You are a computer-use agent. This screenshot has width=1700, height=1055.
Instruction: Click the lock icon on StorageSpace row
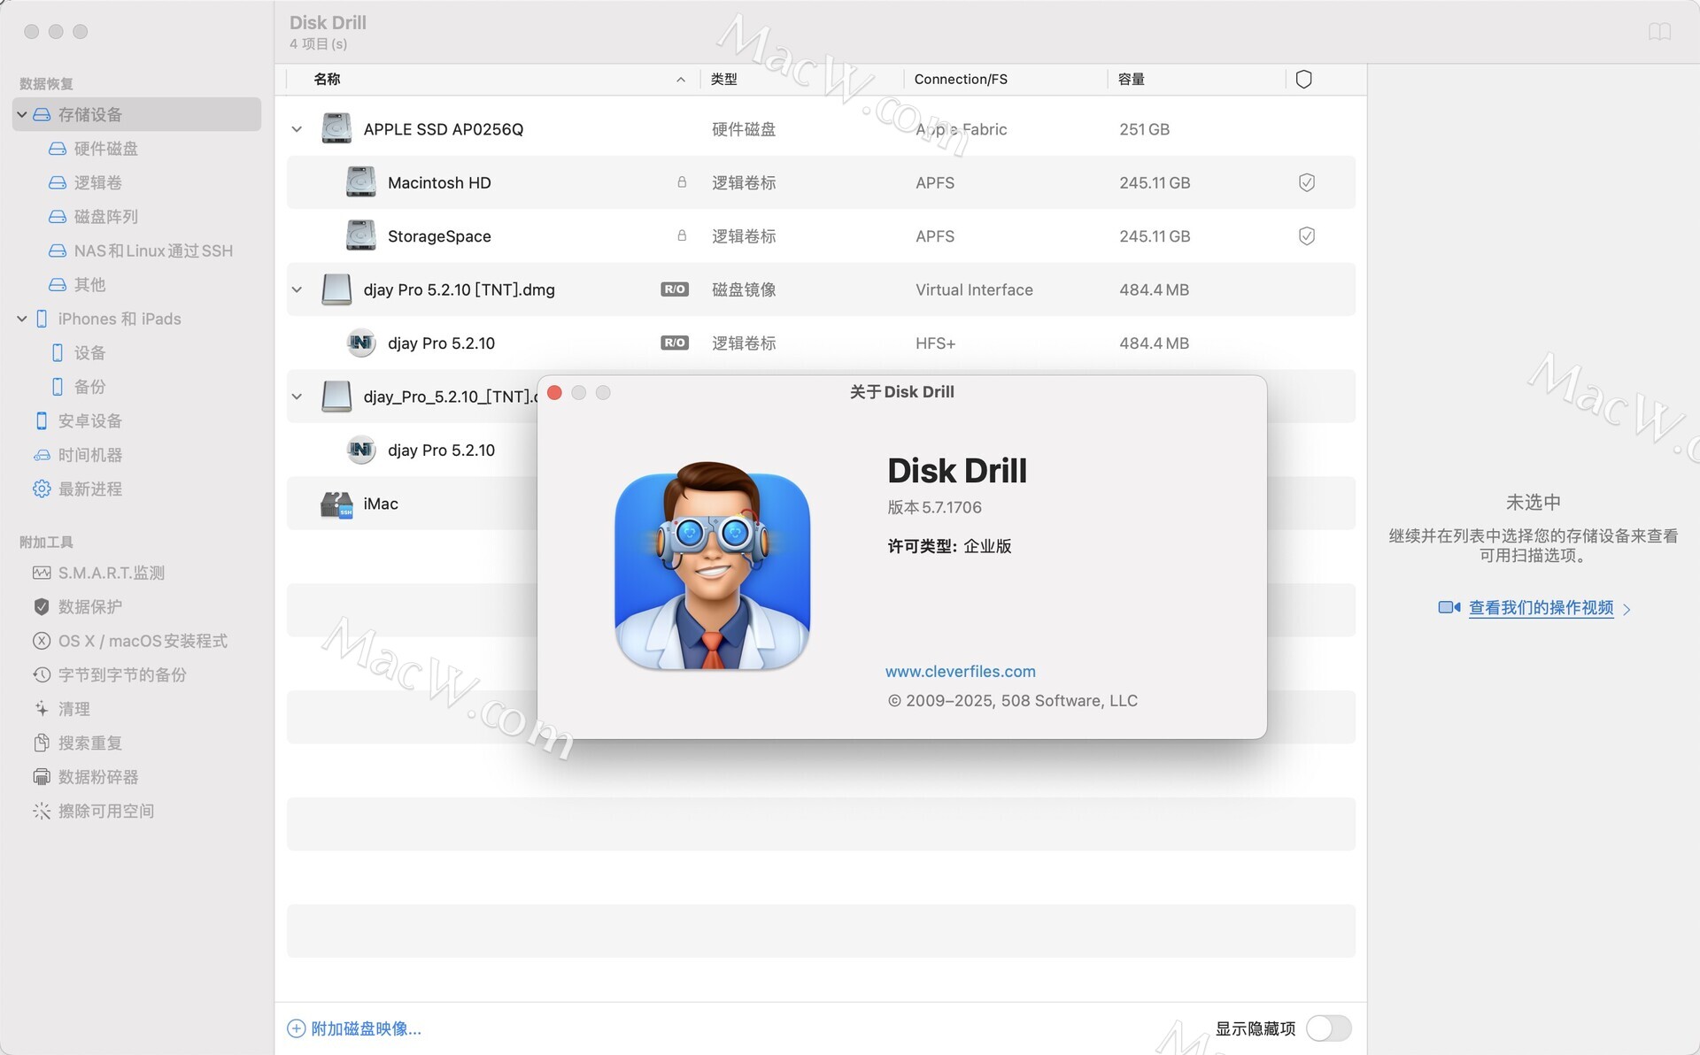pos(682,236)
